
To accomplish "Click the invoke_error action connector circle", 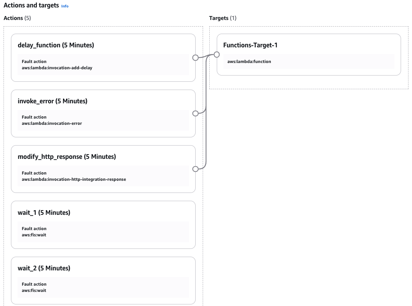I will [196, 113].
